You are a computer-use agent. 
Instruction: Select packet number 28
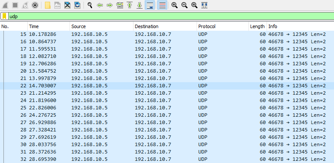pyautogui.click(x=167, y=130)
